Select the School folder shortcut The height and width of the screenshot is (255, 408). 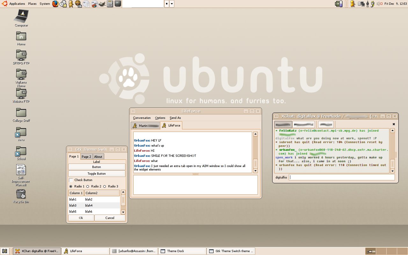point(21,153)
